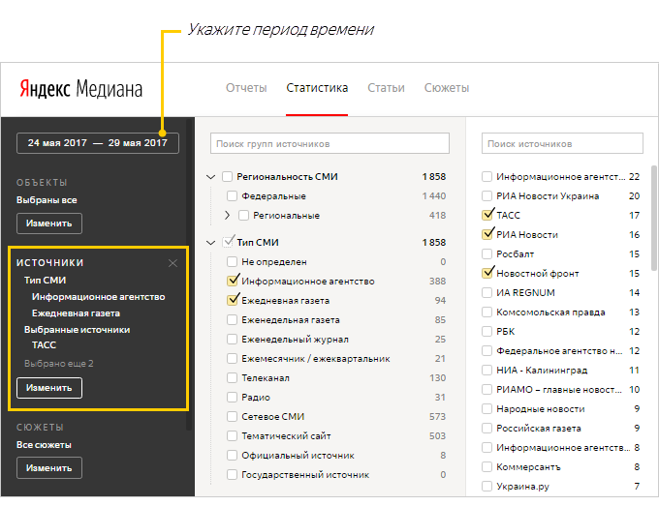
Task: Click Изменить under Сюжеты
Action: pos(49,468)
